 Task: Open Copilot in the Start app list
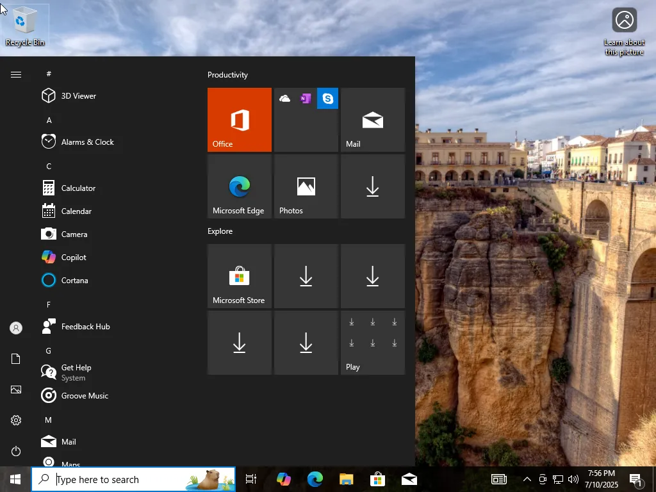click(113, 257)
